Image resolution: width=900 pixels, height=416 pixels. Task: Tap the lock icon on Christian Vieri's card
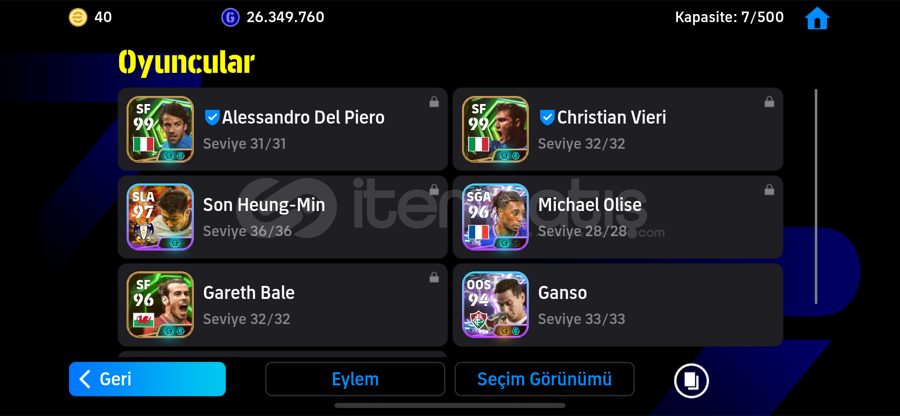769,102
